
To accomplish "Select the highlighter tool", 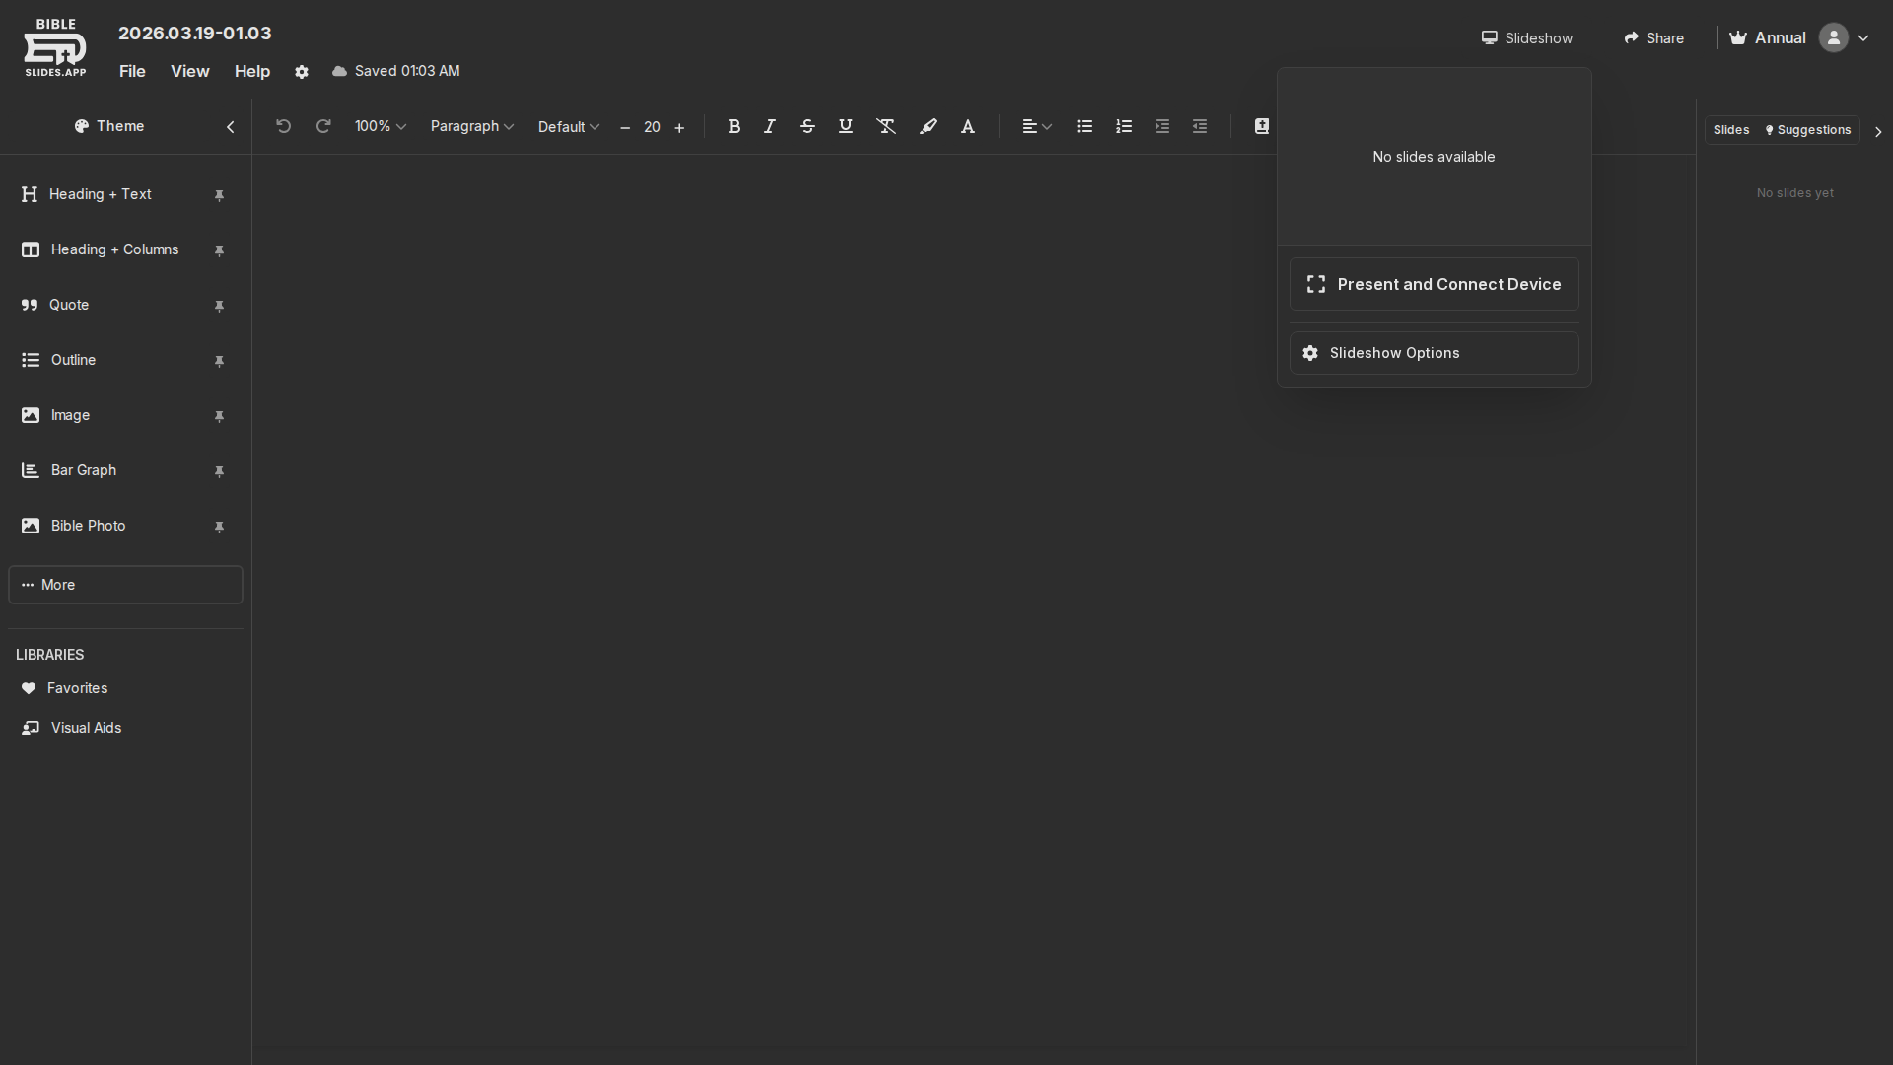I will click(x=928, y=126).
